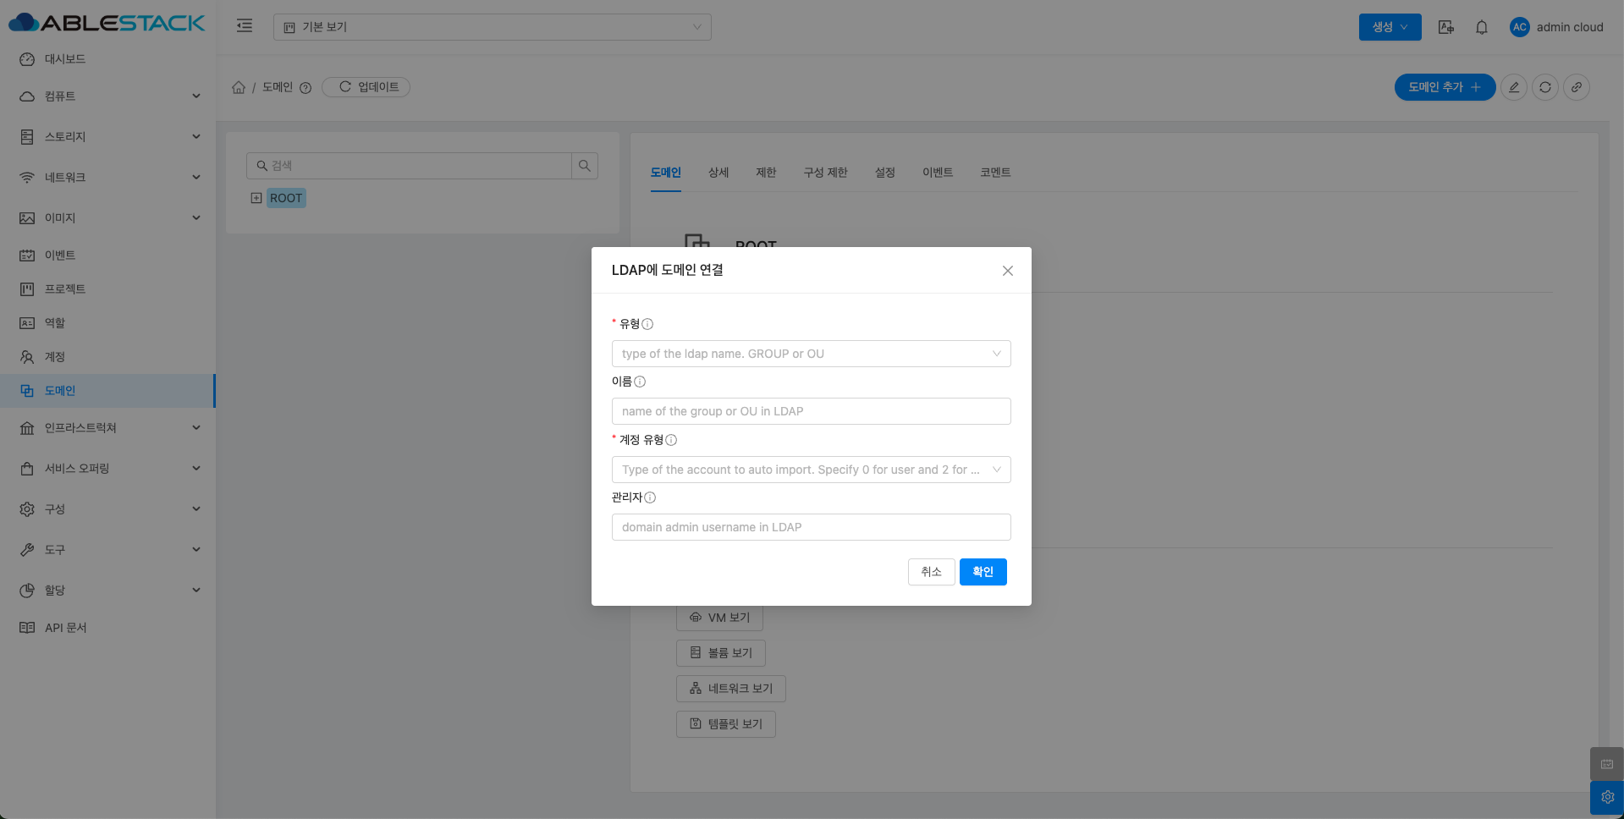Expand the 스토리지 sidebar menu
1624x819 pixels.
point(107,137)
